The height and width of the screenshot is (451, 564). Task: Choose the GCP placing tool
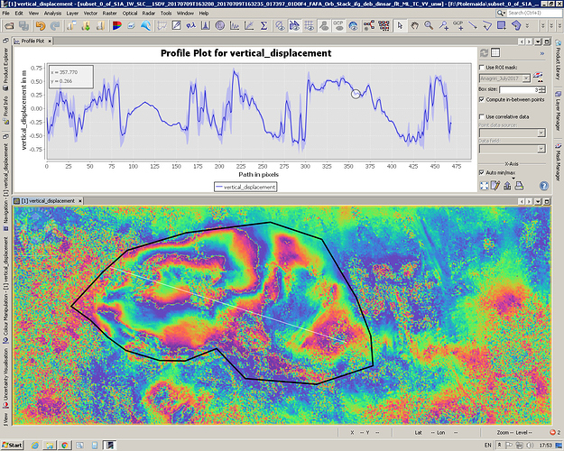click(458, 26)
